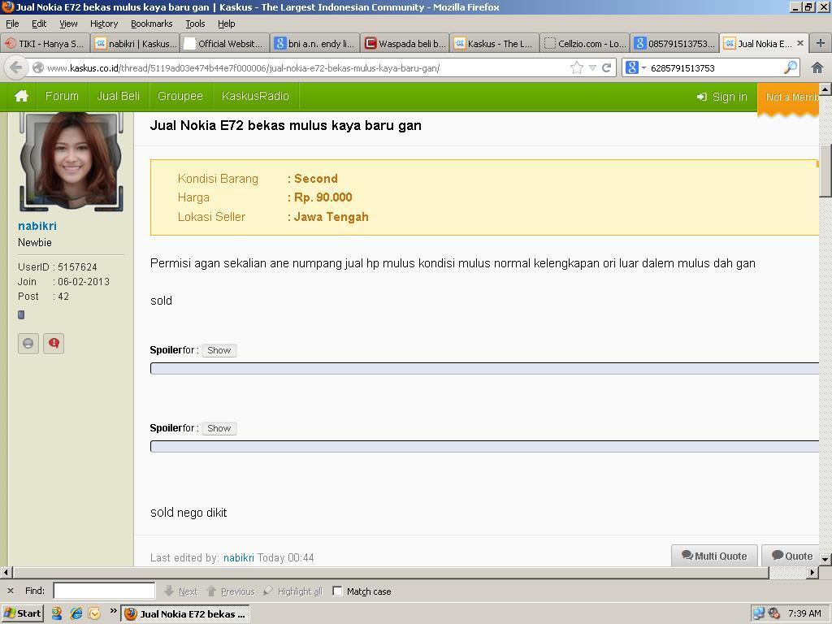Click the Kaskus home icon
The width and height of the screenshot is (832, 624).
(x=21, y=96)
